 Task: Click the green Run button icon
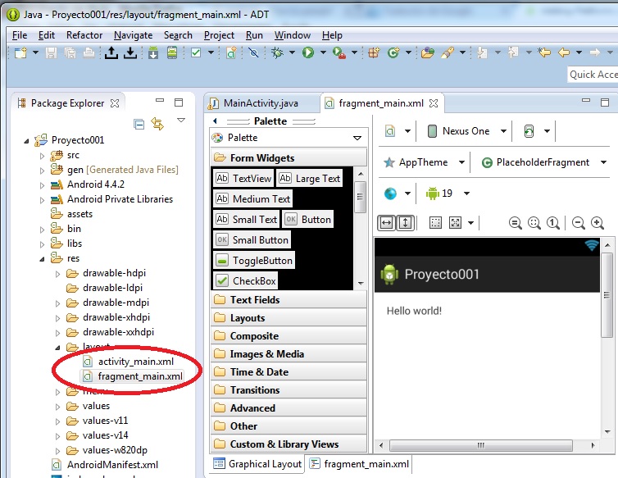pyautogui.click(x=308, y=52)
